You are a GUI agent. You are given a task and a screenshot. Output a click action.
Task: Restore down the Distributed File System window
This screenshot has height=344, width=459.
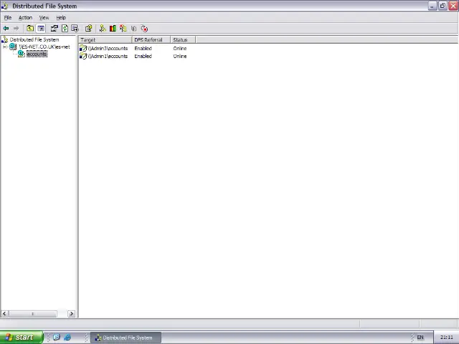click(x=443, y=6)
